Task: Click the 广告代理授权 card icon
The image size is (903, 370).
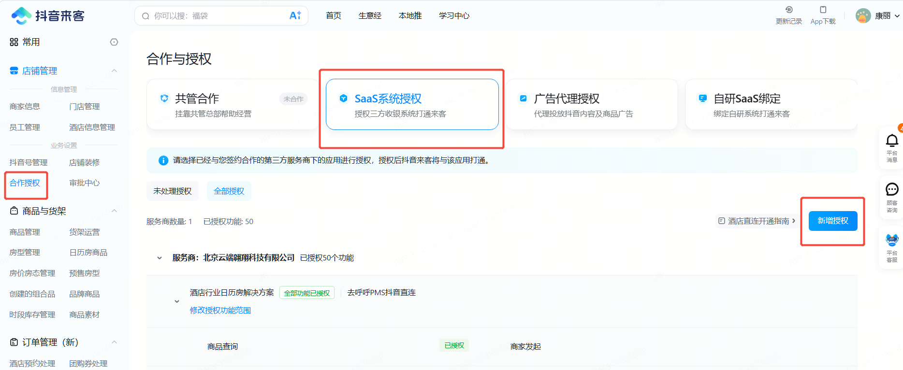Action: (x=523, y=99)
